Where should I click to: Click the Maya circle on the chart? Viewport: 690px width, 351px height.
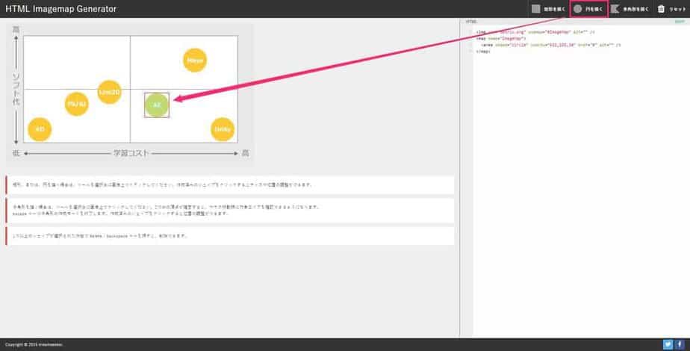[x=195, y=60]
